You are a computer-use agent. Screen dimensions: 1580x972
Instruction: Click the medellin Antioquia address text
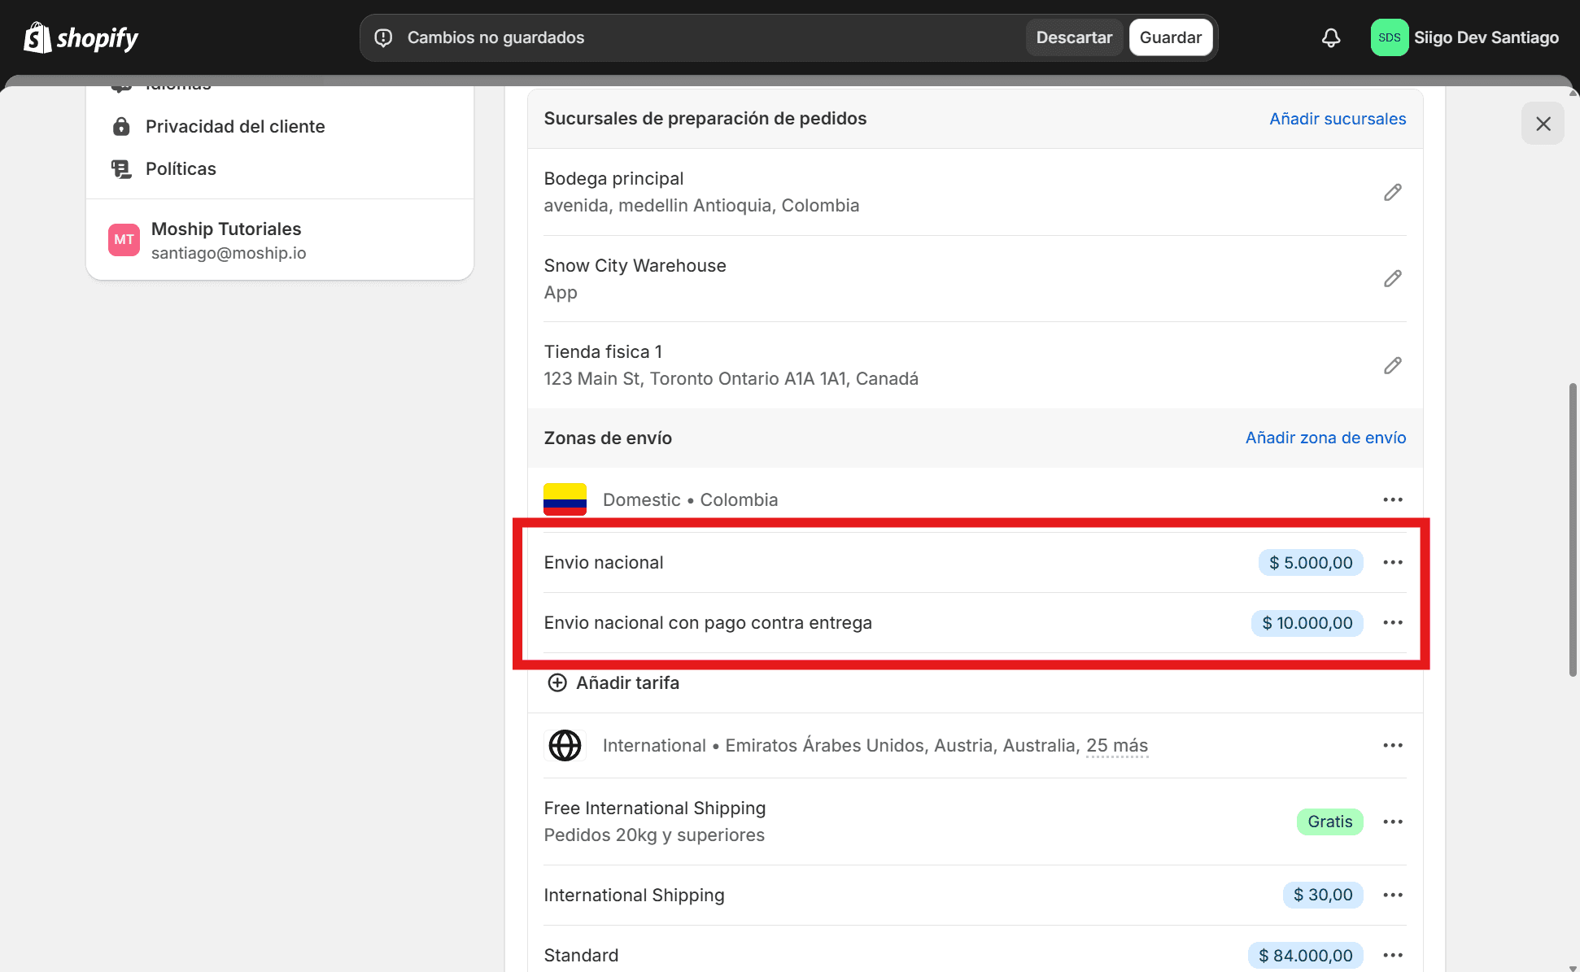[x=701, y=205]
